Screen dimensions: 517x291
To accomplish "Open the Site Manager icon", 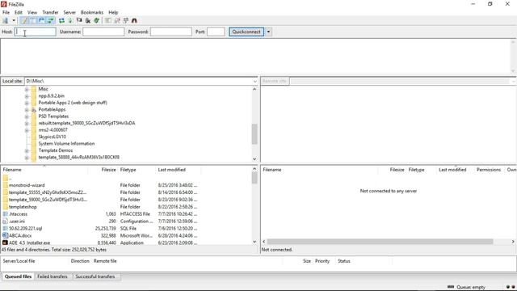I will tap(6, 20).
